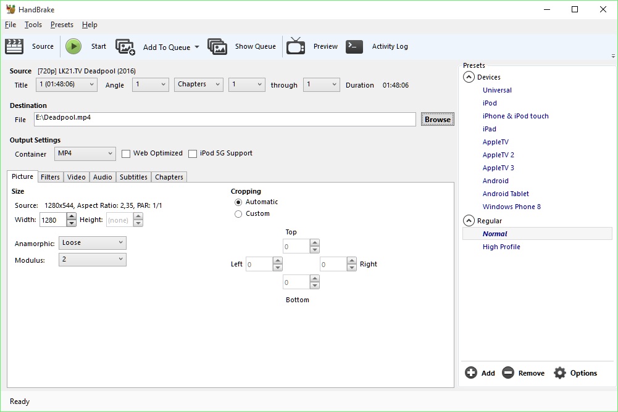Open the Help menu

90,25
